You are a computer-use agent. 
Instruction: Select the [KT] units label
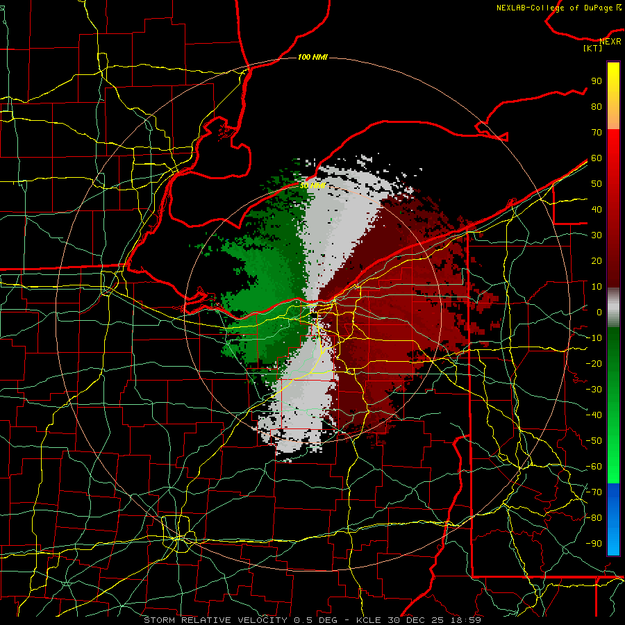point(592,48)
